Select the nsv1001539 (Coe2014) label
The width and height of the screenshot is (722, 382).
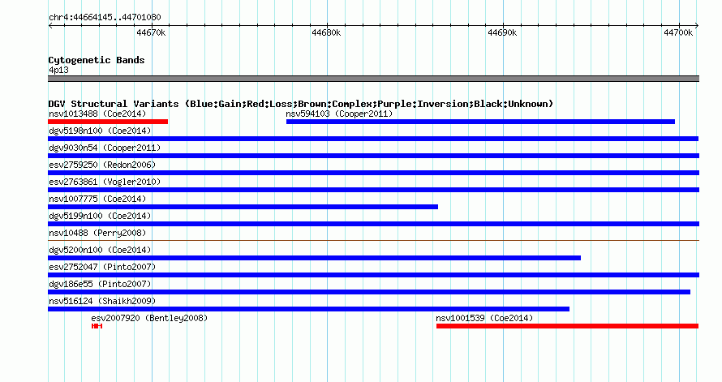tap(484, 318)
